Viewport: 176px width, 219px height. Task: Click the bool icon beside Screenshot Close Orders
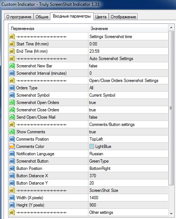coord(12,110)
